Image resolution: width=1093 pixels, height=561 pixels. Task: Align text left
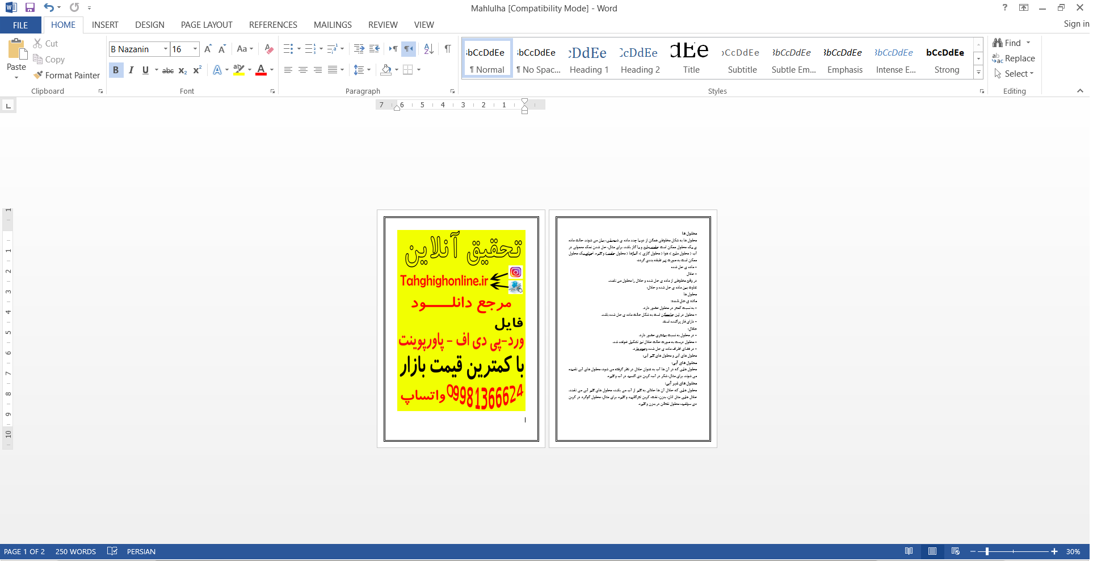(288, 70)
